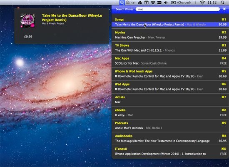Select the Audiobooks category header
Screen dimensions: 229x167
(124, 136)
